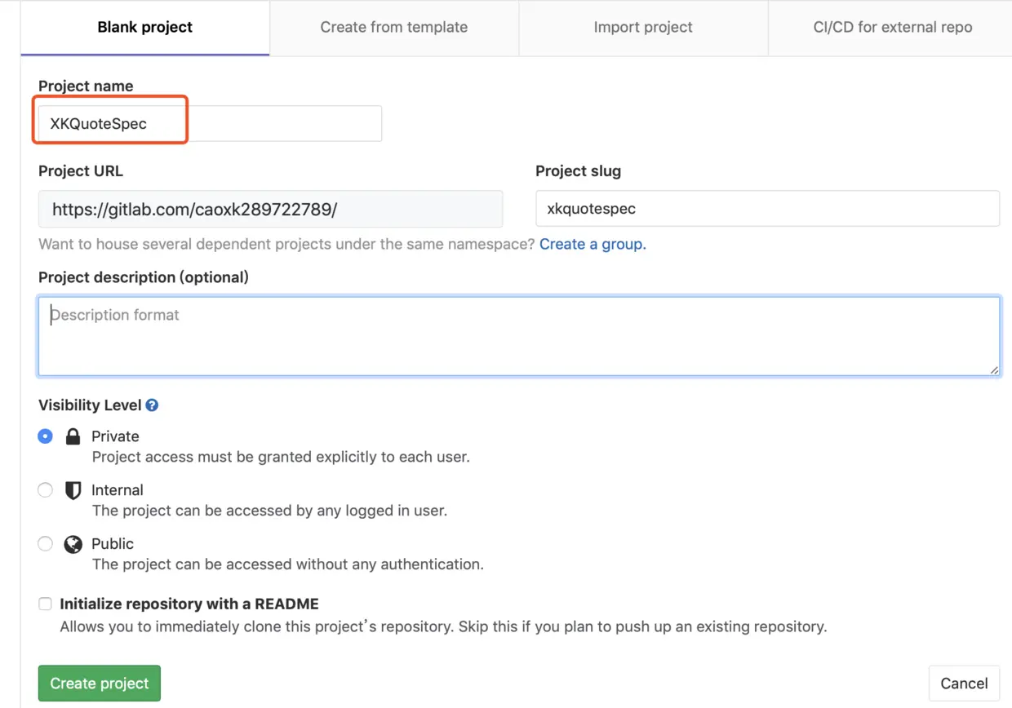Image resolution: width=1012 pixels, height=708 pixels.
Task: Focus the Project name input field
Action: pos(210,124)
